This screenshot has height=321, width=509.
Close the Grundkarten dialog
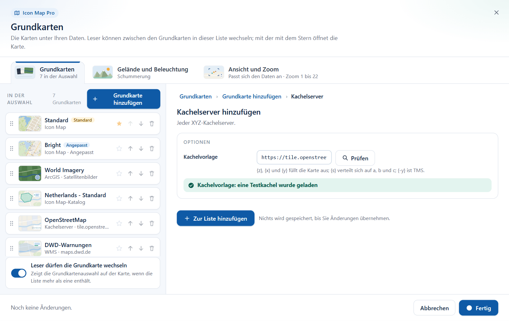click(x=496, y=13)
